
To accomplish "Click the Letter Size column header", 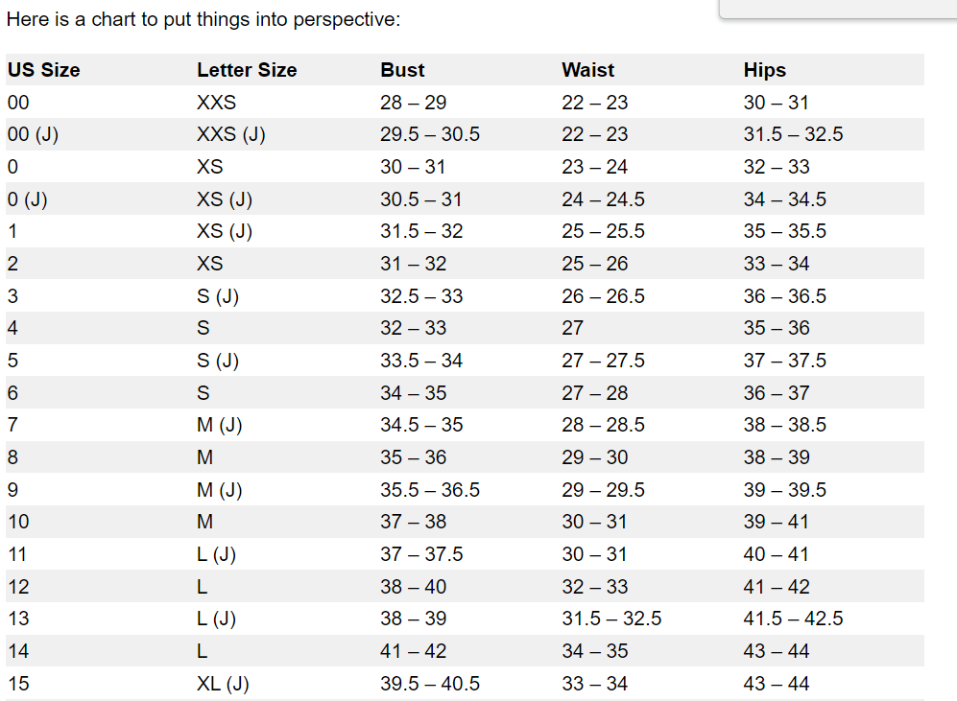I will point(247,70).
